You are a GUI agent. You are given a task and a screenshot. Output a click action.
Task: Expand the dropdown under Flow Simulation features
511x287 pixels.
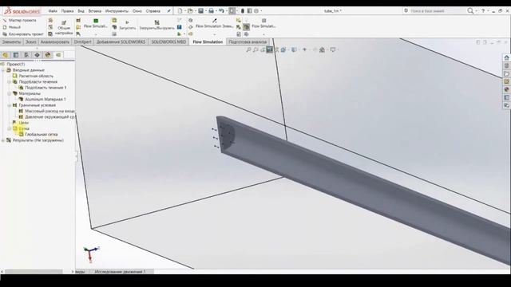tap(96, 34)
